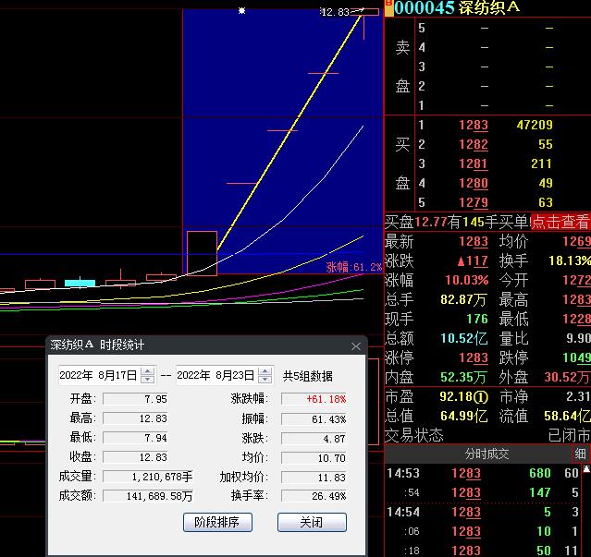The width and height of the screenshot is (591, 557).
Task: Decrease the start date with down arrow
Action: (148, 380)
